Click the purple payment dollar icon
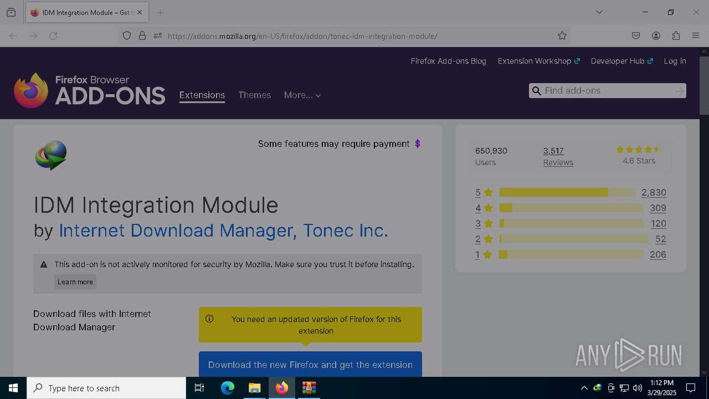709x399 pixels. click(418, 144)
